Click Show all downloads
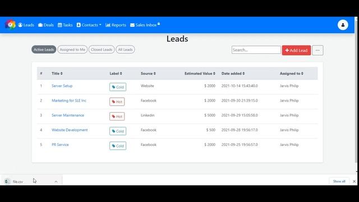Image resolution: width=359 pixels, height=202 pixels. click(339, 181)
